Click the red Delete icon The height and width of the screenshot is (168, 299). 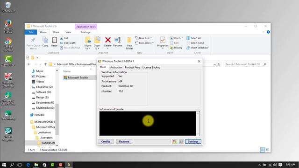pyautogui.click(x=108, y=42)
